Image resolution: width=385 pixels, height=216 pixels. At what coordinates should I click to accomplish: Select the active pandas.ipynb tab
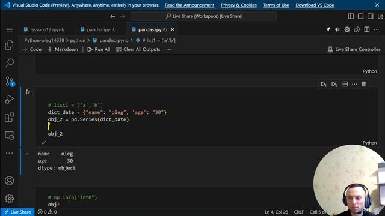(152, 29)
